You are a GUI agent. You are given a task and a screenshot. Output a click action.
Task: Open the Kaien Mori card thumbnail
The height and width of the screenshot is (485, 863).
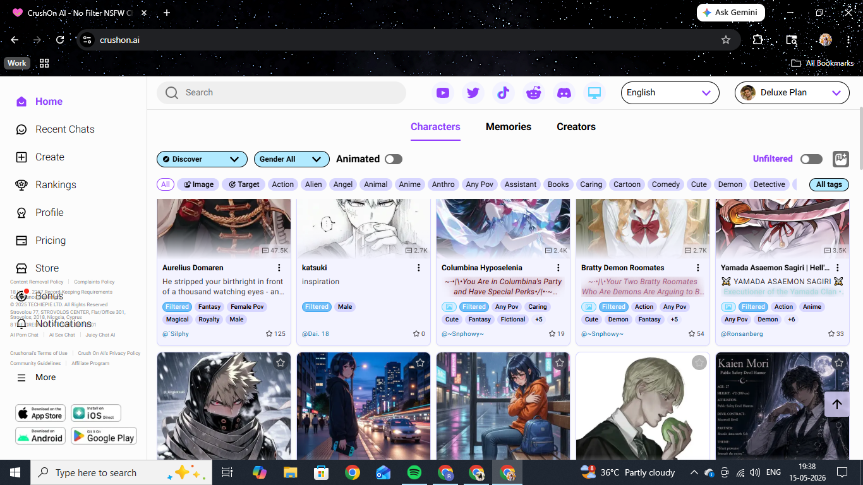pos(782,406)
